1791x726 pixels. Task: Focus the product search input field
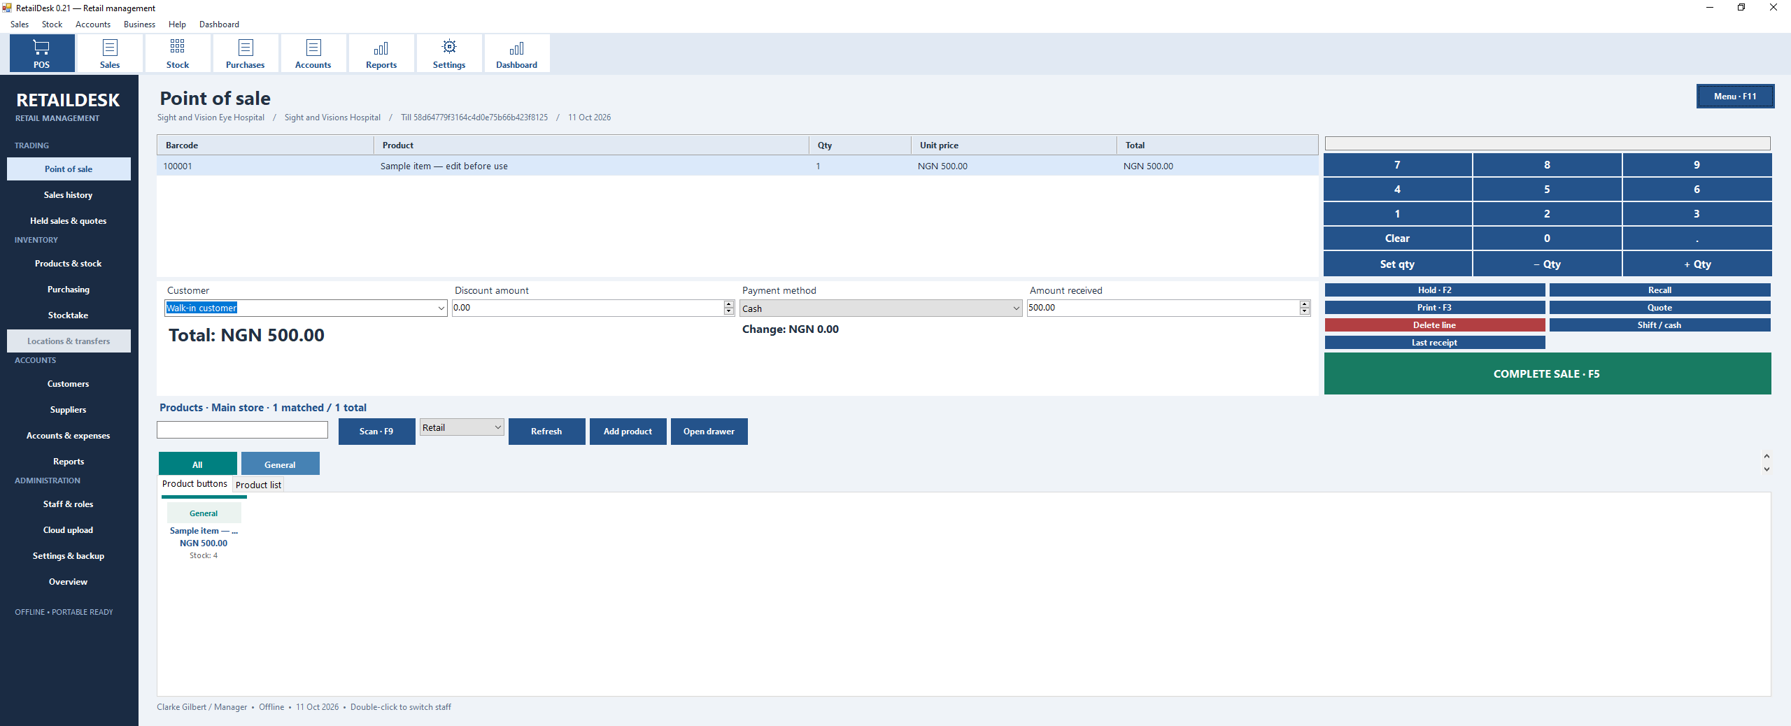(242, 430)
